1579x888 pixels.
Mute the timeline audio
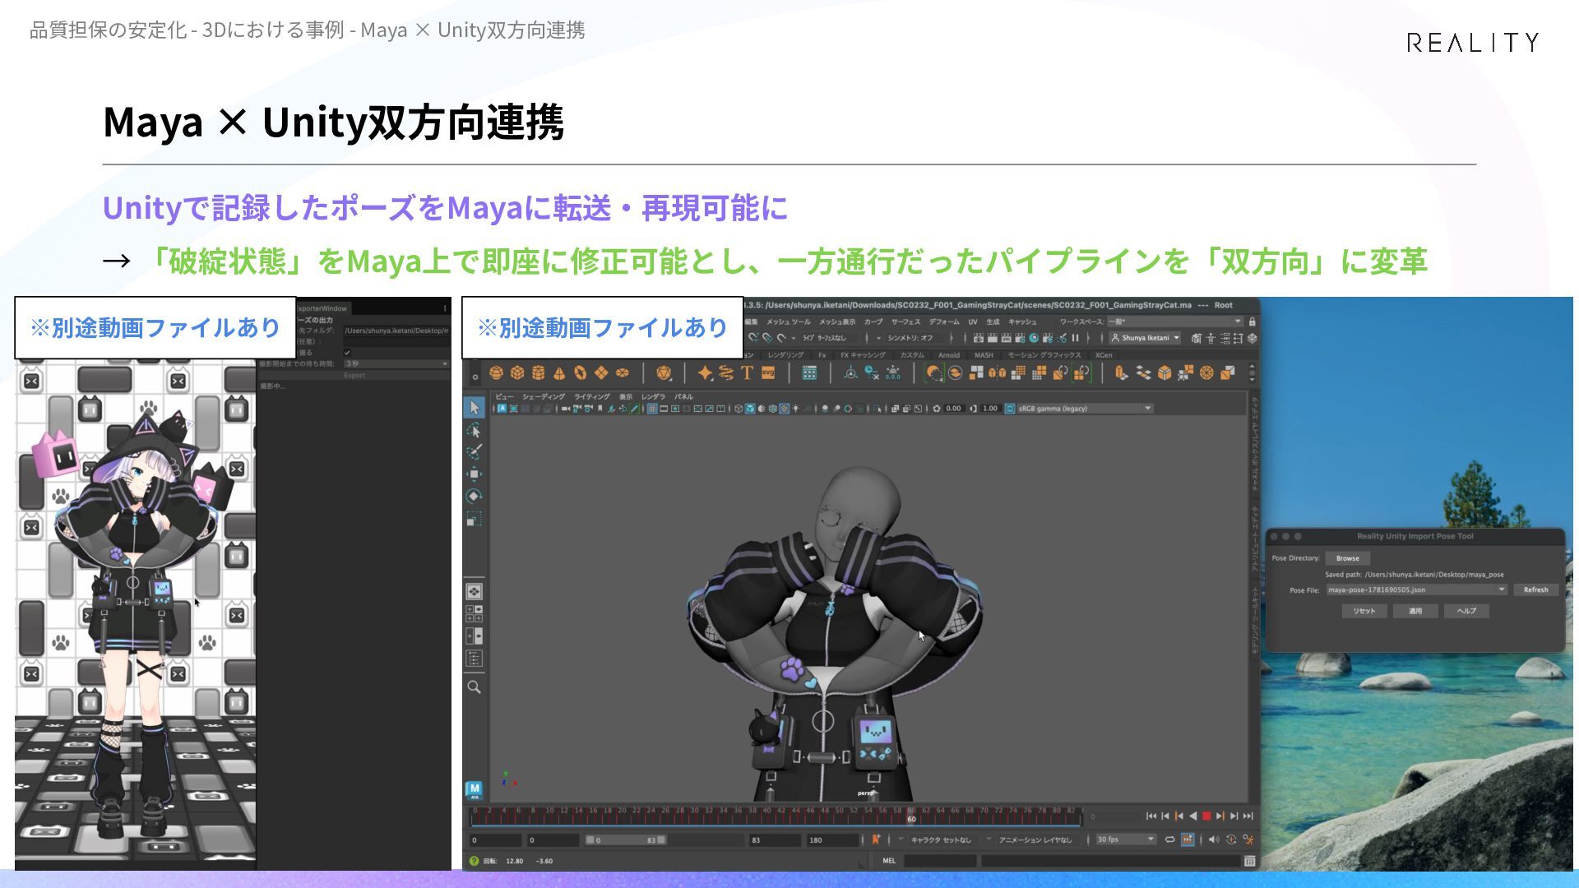[x=1214, y=839]
